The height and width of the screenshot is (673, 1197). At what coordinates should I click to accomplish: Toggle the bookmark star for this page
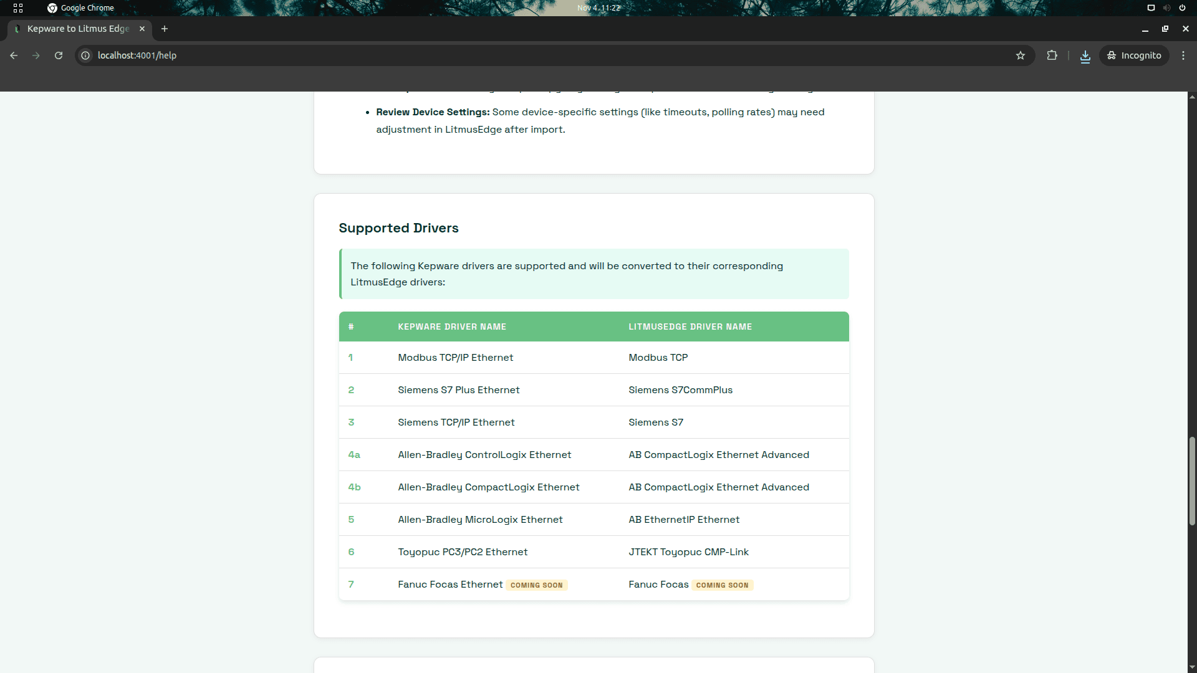pos(1021,55)
